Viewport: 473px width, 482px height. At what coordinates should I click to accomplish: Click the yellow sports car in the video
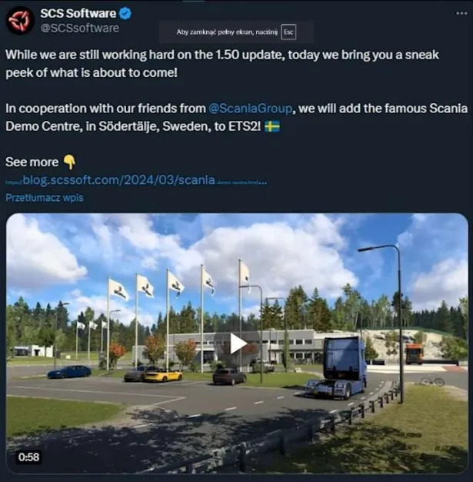pos(163,375)
